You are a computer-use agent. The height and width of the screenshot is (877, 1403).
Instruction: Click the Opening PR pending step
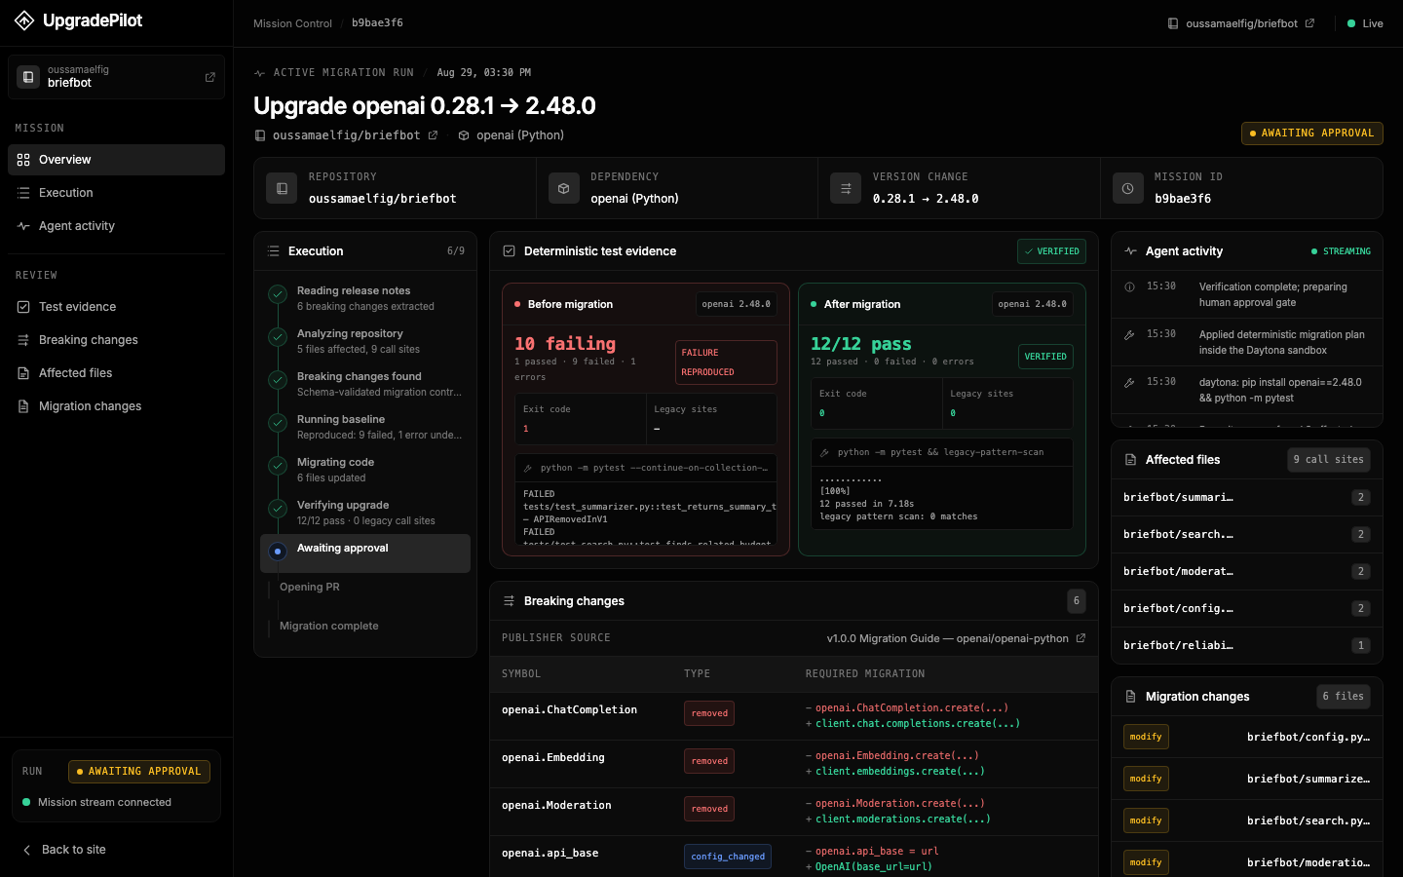[309, 588]
